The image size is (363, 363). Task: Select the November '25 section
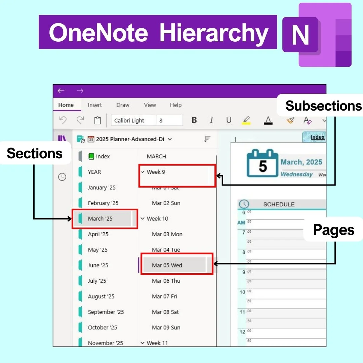tap(105, 342)
